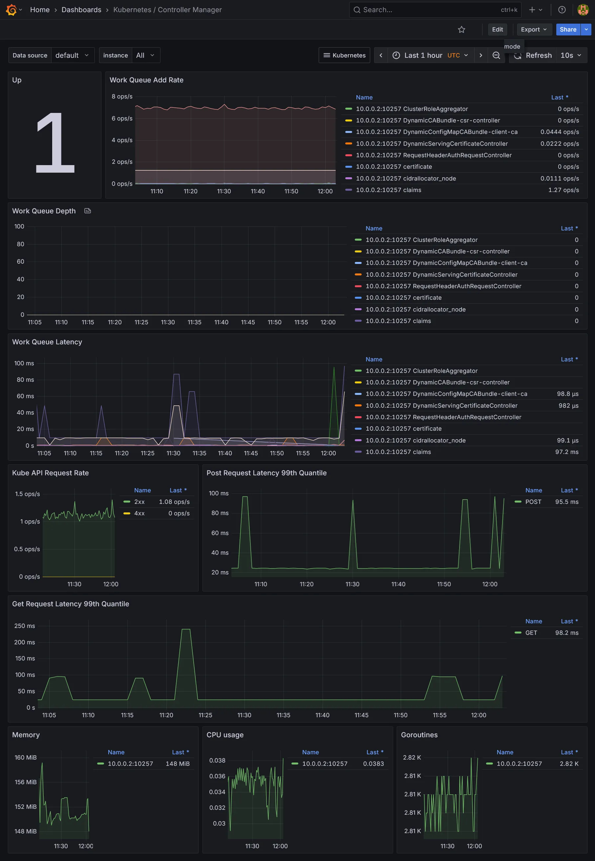595x861 pixels.
Task: Click the green color swatch next to ClusterRoleAggregator
Action: tap(349, 109)
